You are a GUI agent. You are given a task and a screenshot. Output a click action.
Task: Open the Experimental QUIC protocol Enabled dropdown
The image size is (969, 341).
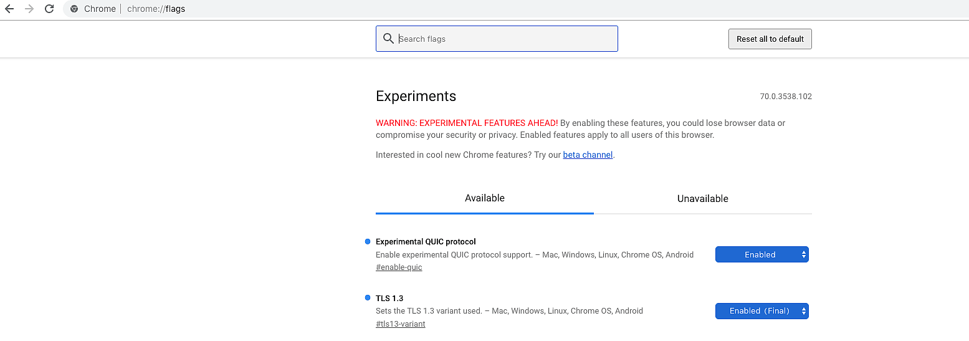point(761,254)
